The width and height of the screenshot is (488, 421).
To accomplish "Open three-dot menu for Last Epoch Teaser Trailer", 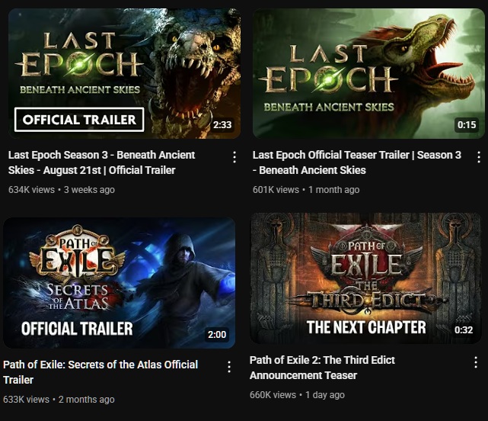I will [479, 157].
